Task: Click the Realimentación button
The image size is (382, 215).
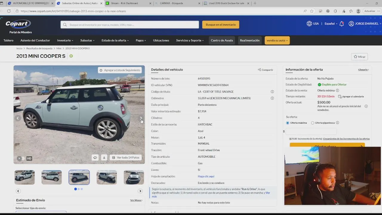Action: [250, 40]
